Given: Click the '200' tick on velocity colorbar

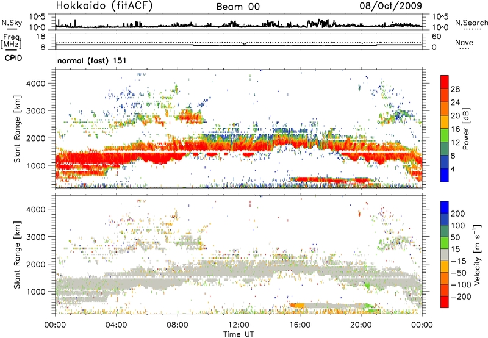Looking at the screenshot, I should point(458,214).
